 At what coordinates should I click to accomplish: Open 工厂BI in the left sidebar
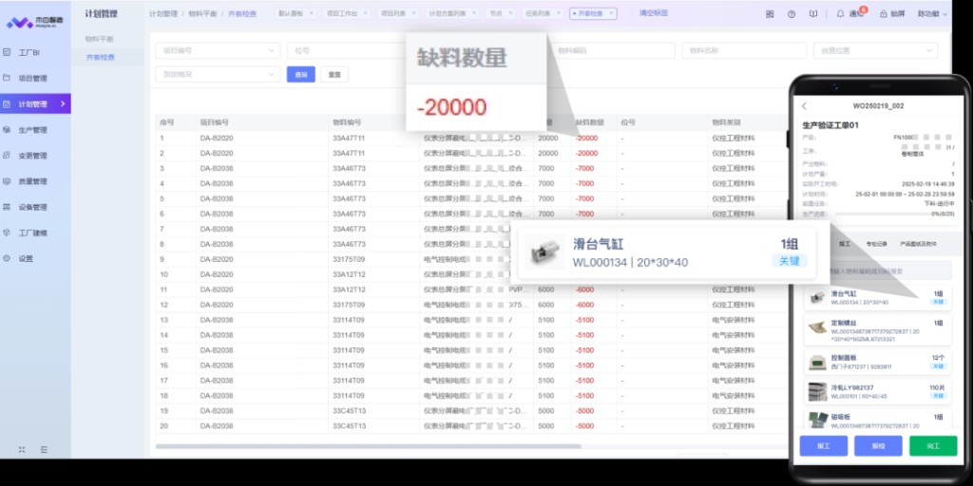[29, 53]
